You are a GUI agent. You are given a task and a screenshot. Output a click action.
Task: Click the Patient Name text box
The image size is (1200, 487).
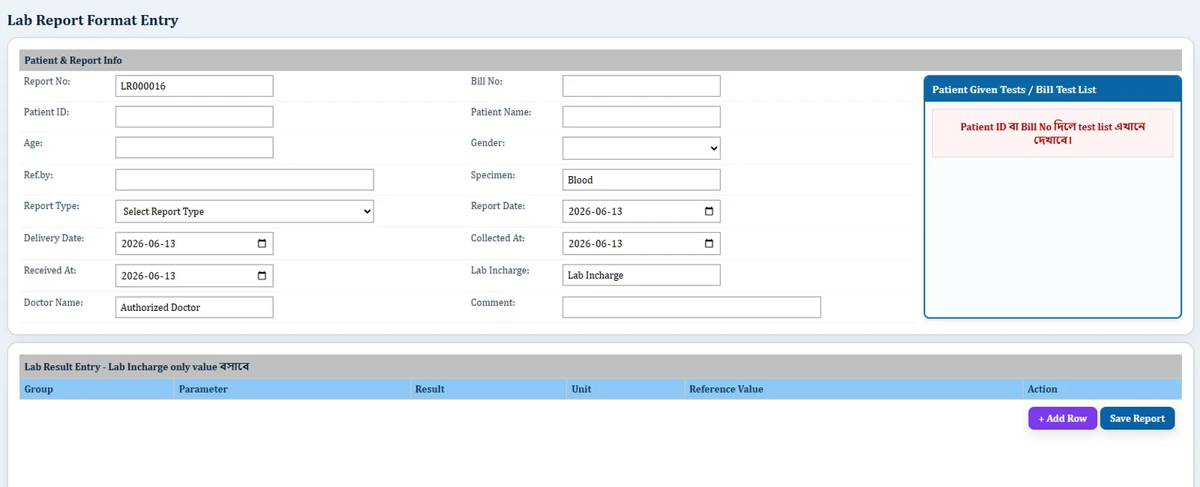[x=641, y=117]
